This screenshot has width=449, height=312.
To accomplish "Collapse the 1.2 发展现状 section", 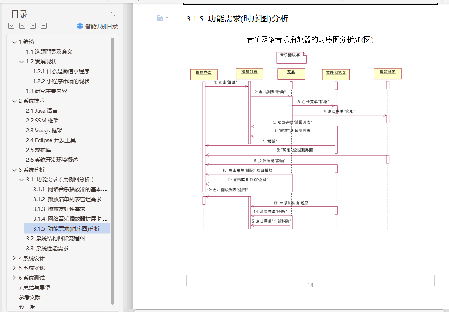I will coord(21,62).
